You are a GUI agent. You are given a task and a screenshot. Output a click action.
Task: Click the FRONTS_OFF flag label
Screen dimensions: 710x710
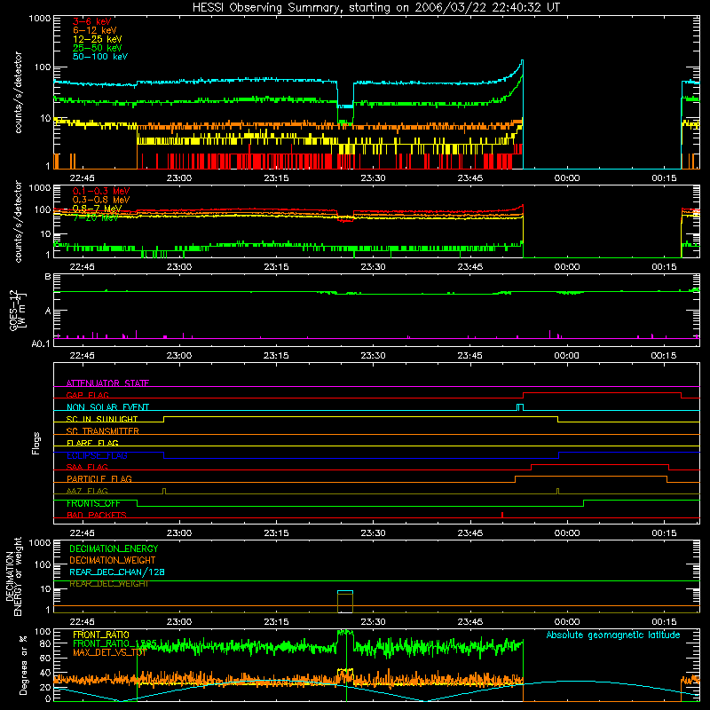93,503
